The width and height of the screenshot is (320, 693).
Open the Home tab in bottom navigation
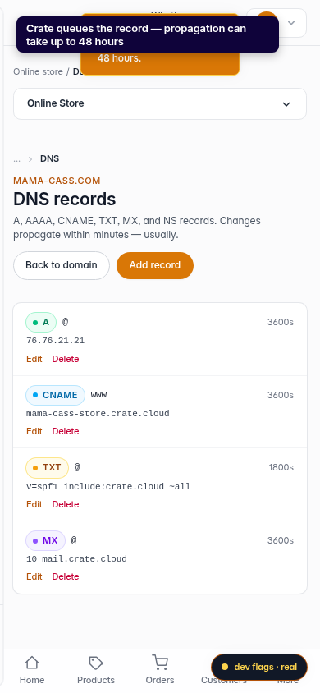tap(32, 669)
